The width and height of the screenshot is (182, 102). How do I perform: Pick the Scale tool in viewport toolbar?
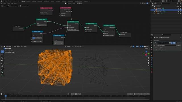[x=2, y=63]
